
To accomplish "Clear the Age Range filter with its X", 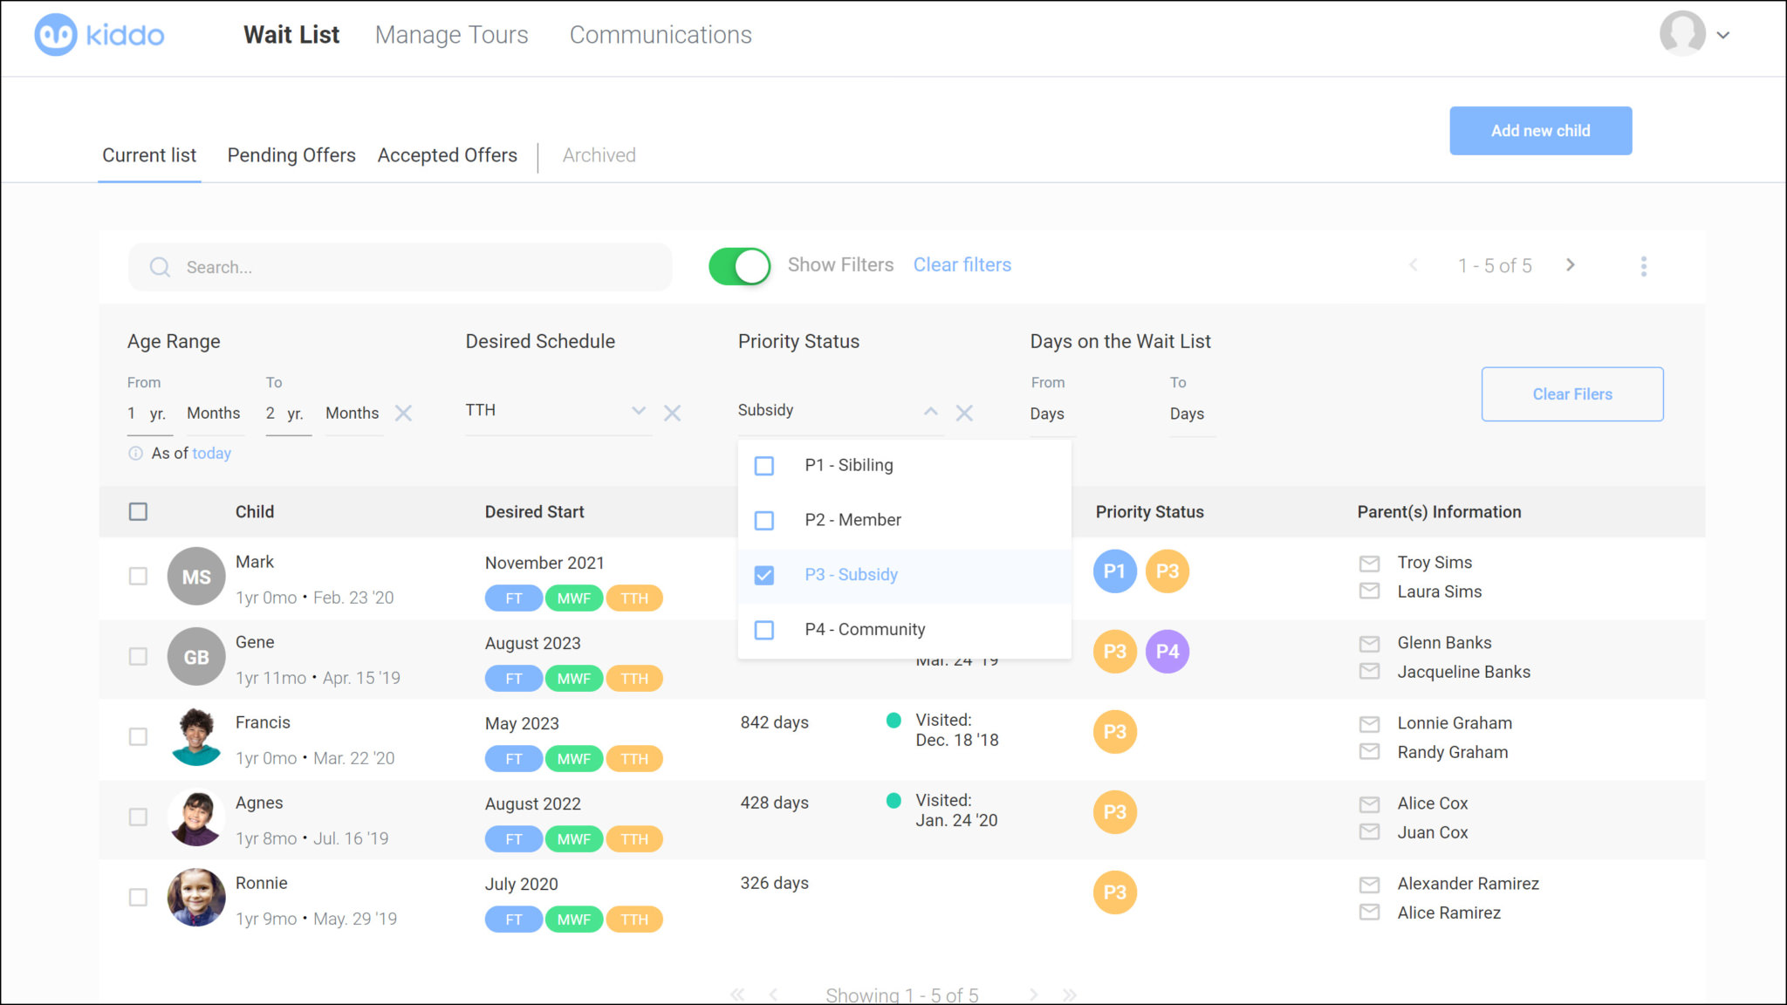I will 403,413.
